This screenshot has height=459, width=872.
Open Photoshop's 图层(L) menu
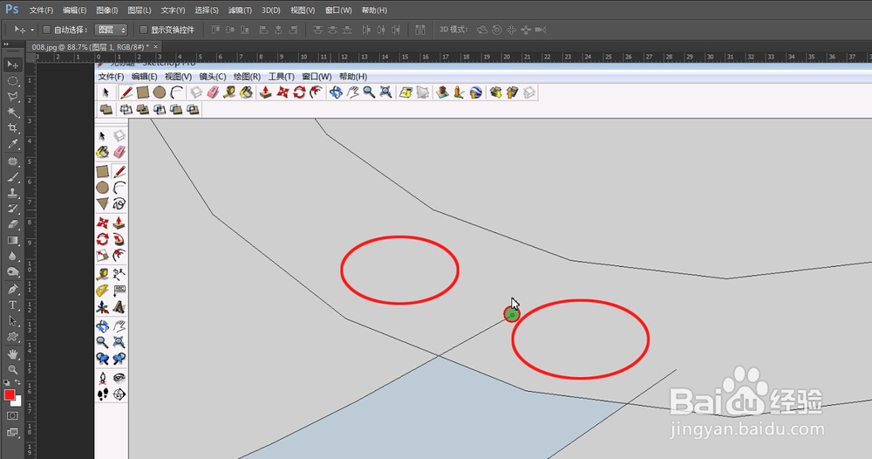(x=139, y=10)
